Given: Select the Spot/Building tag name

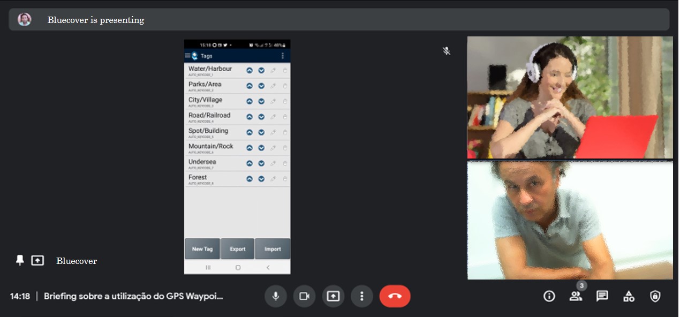Looking at the screenshot, I should (208, 131).
